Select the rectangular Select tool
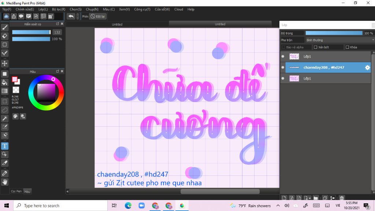Screen dimensions: 375x211 click(x=4, y=101)
